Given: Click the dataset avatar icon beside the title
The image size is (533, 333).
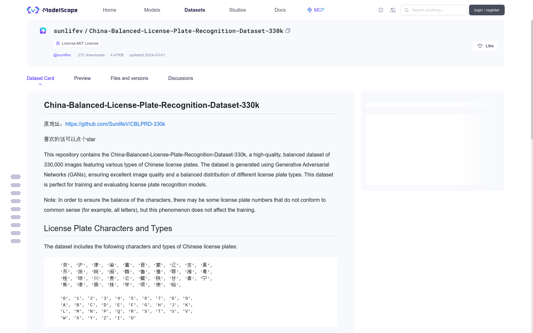Looking at the screenshot, I should point(43,31).
